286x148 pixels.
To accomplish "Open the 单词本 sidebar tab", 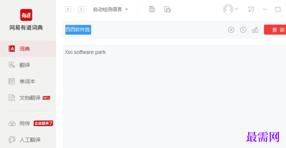I will click(28, 81).
